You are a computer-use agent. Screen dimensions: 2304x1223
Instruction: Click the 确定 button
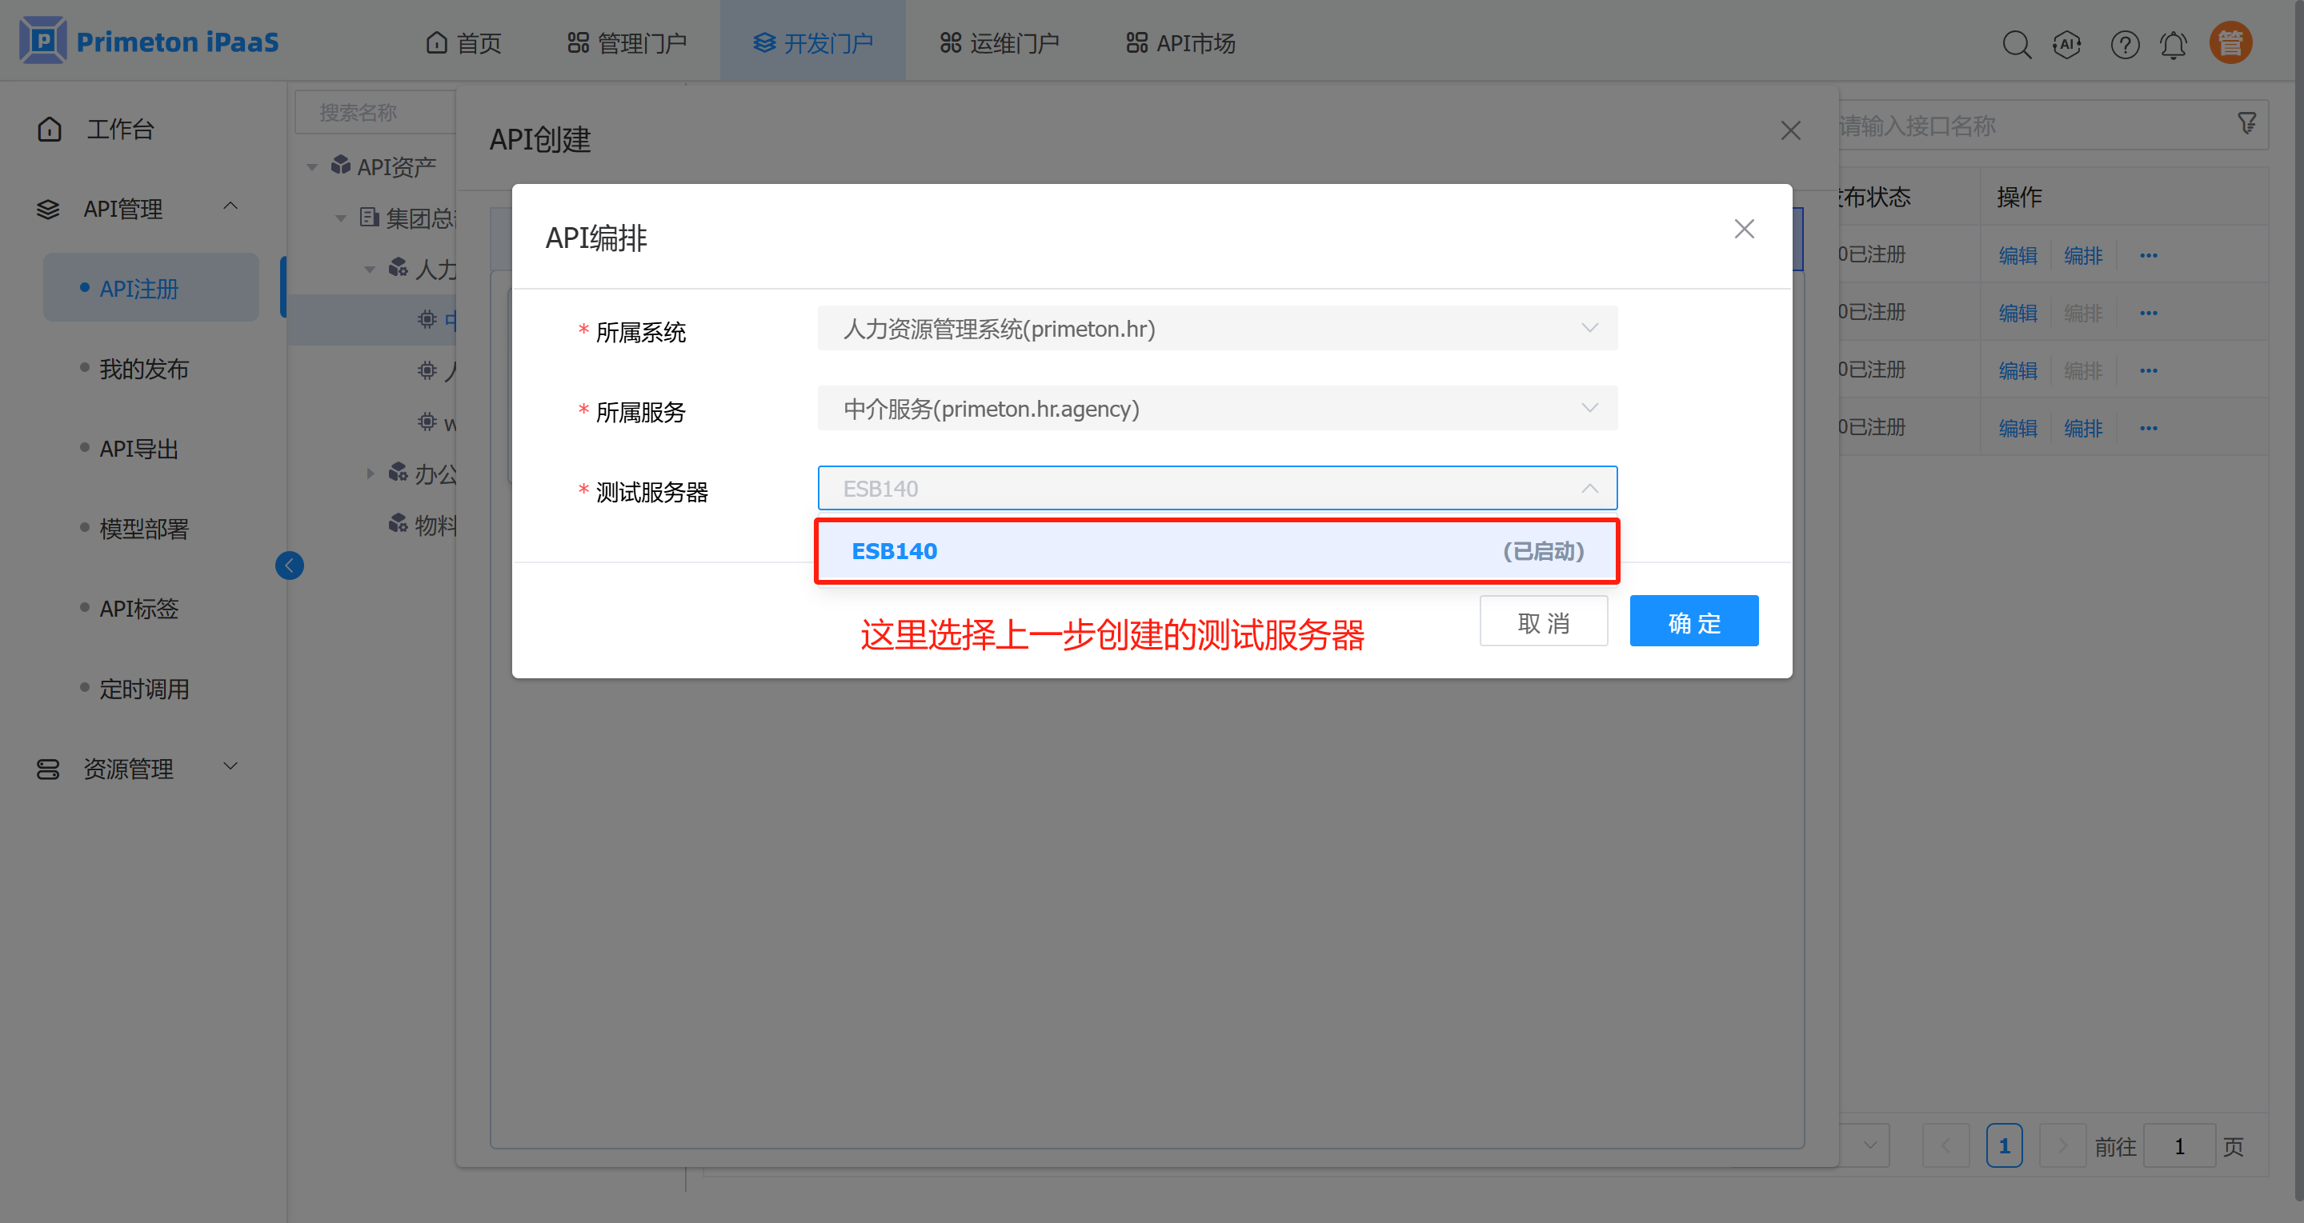(1693, 621)
